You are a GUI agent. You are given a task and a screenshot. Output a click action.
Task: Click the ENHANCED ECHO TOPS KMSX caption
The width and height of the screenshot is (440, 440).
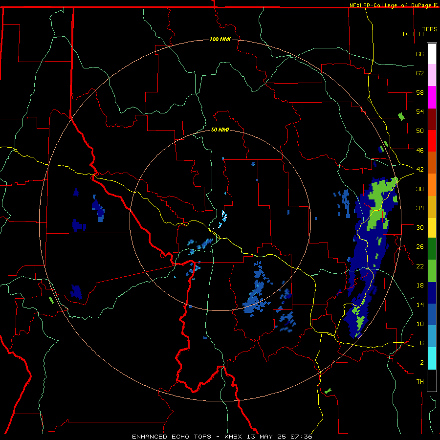222,437
